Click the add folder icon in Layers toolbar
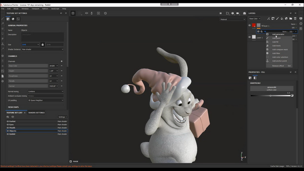Screen dimensions: 304x171 pos(291,18)
